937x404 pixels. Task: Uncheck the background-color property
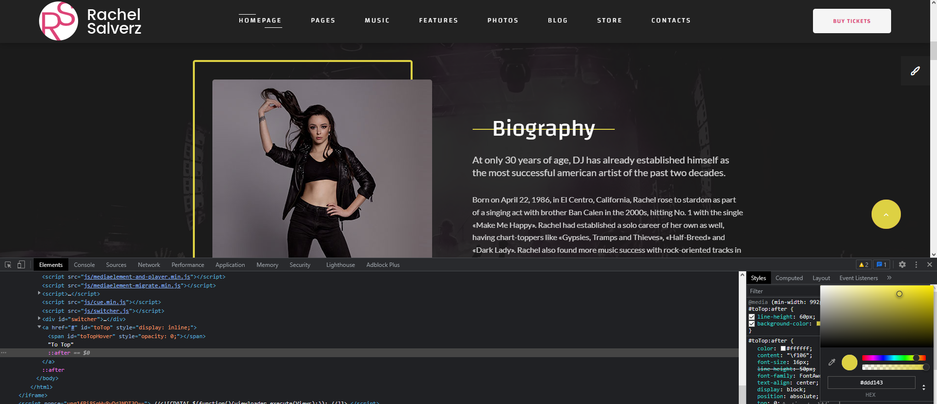752,324
